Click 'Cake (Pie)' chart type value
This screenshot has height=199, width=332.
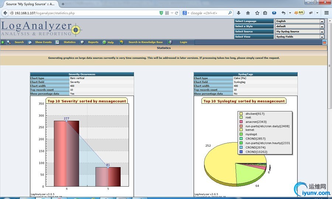[240, 78]
